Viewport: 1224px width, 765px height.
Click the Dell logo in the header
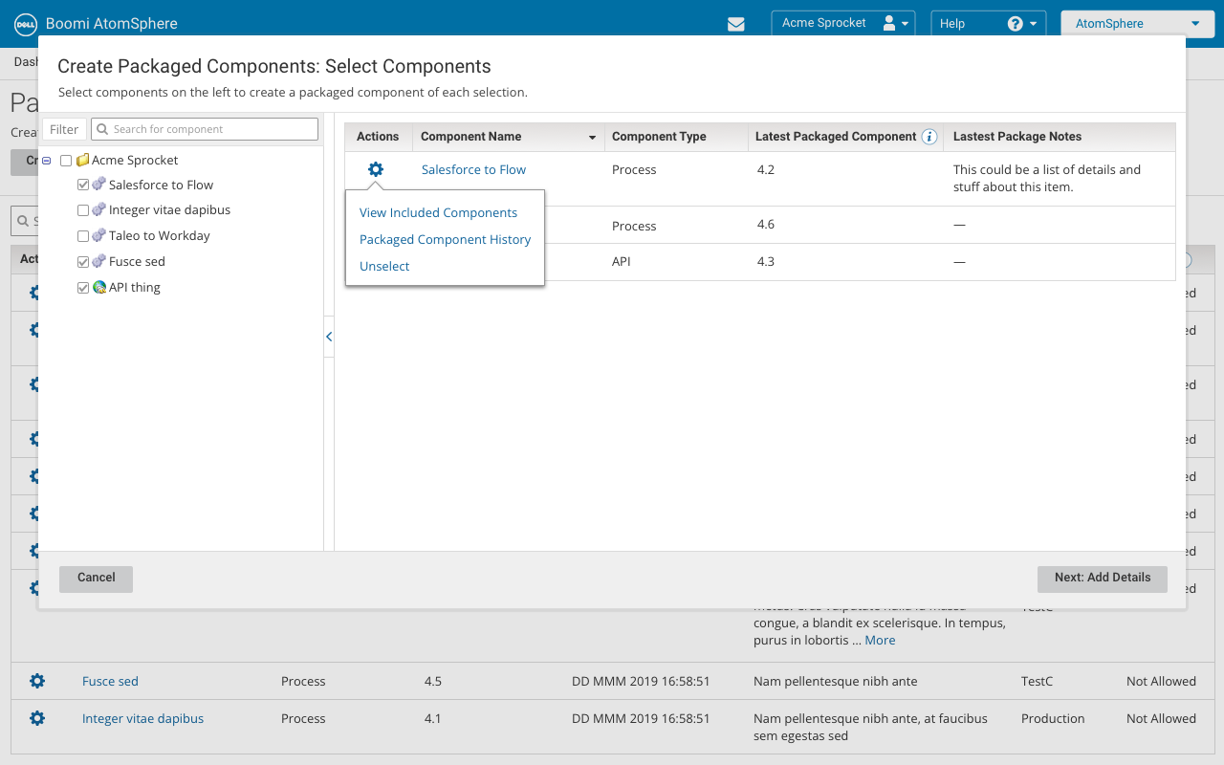click(25, 24)
